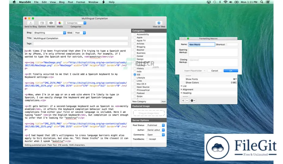Click the Tags input field

(x=81, y=44)
